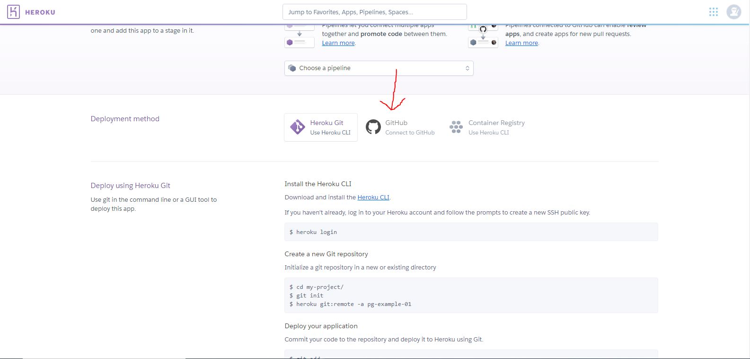
Task: Open Learn more link about promoting code
Action: pos(338,43)
